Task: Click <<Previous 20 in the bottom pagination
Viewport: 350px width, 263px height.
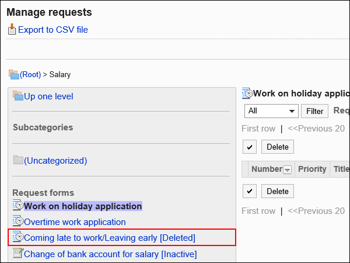Action: [316, 211]
